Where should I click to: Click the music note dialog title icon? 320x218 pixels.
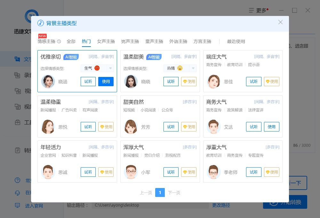point(41,23)
